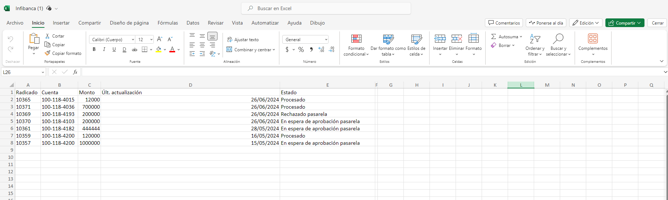Click Ajustar texto wrap button
Image resolution: width=668 pixels, height=200 pixels.
pyautogui.click(x=243, y=40)
